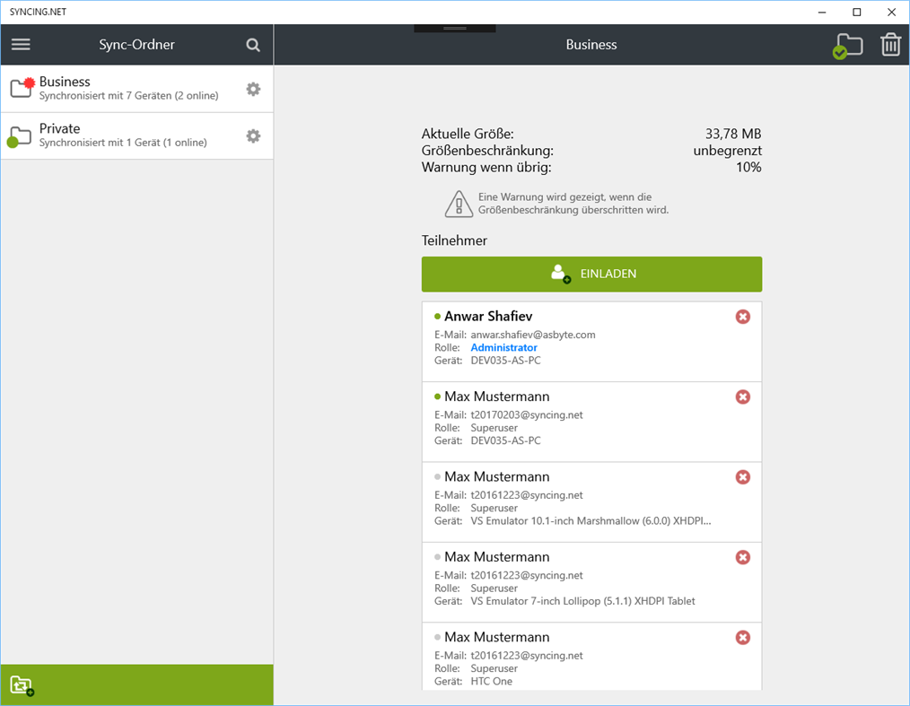Screen dimensions: 910x706
Task: Open the sync folder search
Action: [253, 44]
